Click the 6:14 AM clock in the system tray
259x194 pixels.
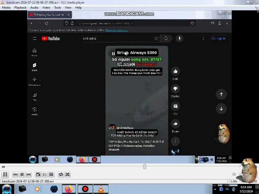tap(246, 187)
